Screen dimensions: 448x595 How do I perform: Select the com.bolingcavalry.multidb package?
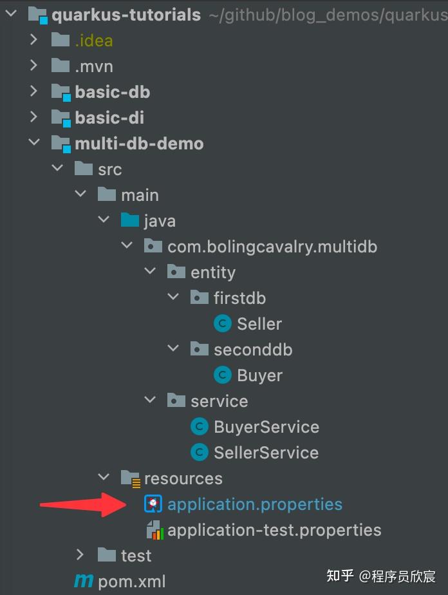pyautogui.click(x=272, y=247)
